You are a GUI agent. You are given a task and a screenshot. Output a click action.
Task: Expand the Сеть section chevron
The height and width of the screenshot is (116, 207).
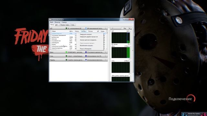(105, 56)
